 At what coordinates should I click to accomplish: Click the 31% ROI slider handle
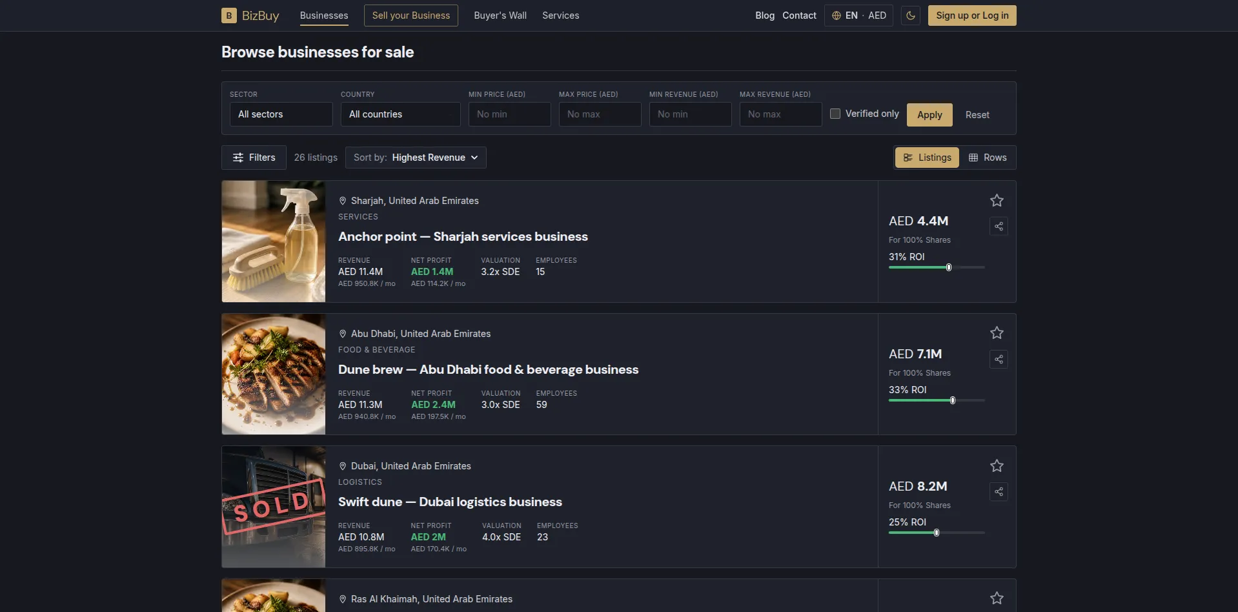tap(949, 267)
